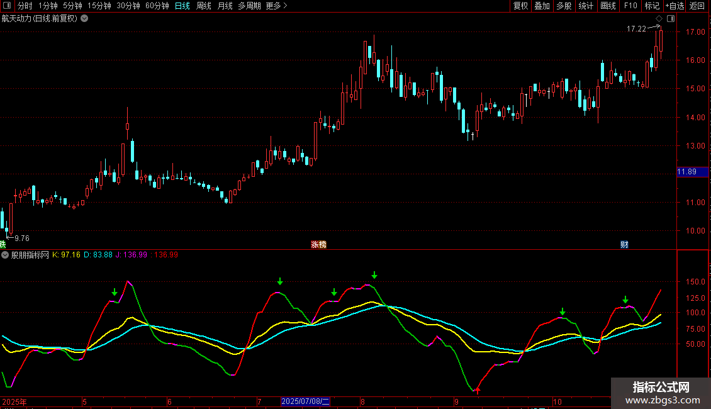
Task: Click the 复权 button
Action: pos(520,6)
